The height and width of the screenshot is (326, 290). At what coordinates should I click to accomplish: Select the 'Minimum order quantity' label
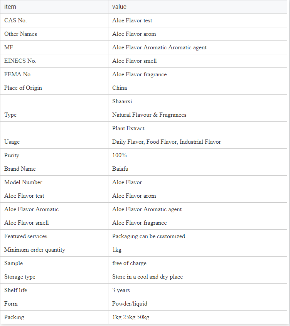point(35,250)
